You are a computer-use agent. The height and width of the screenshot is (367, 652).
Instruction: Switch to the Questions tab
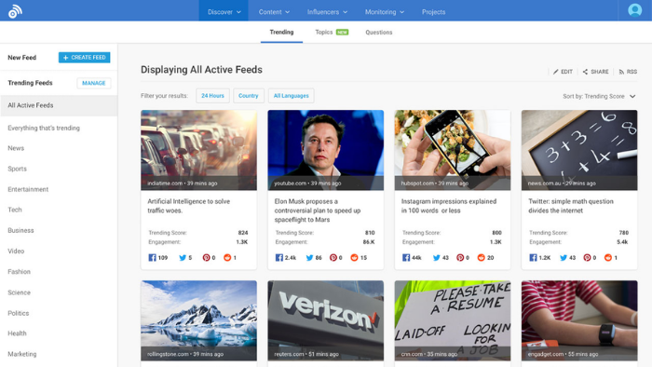[x=379, y=32]
